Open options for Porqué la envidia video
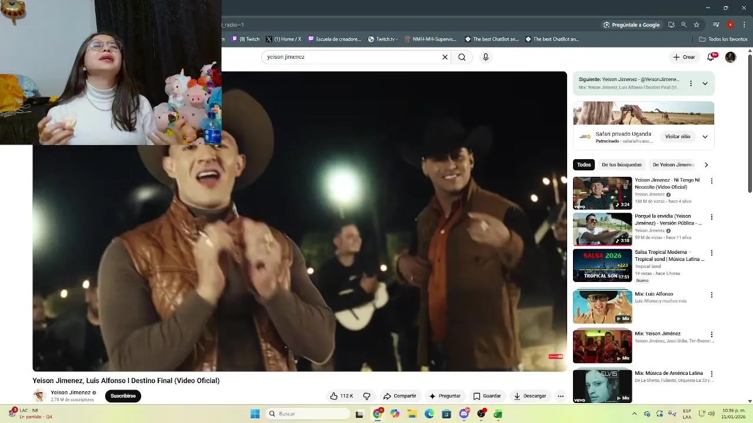This screenshot has height=423, width=753. tap(711, 217)
